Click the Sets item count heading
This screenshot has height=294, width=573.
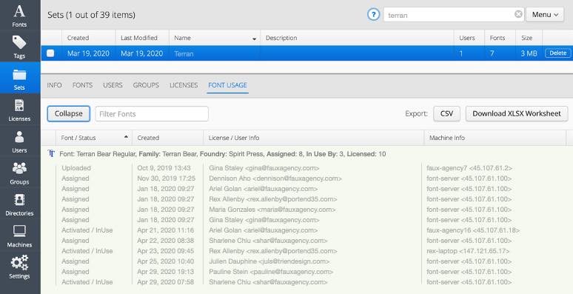(91, 15)
